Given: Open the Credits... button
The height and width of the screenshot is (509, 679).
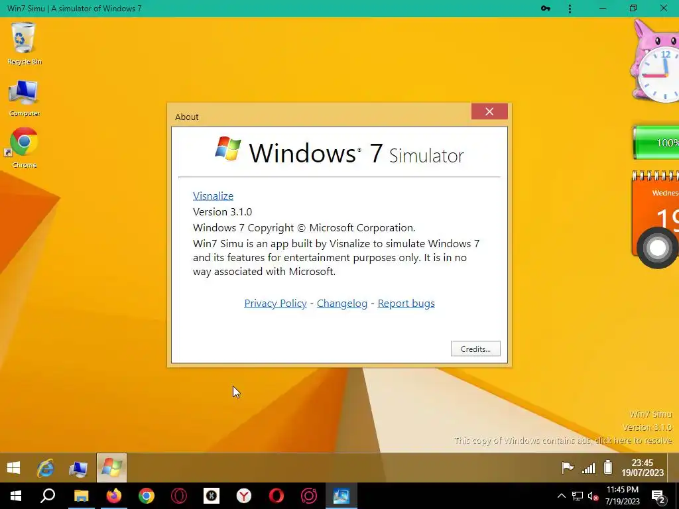Looking at the screenshot, I should click(x=475, y=349).
